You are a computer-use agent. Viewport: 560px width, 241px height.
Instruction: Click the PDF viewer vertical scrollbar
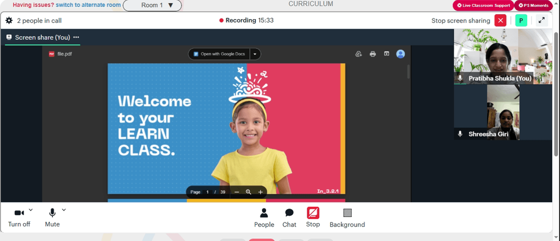point(408,72)
